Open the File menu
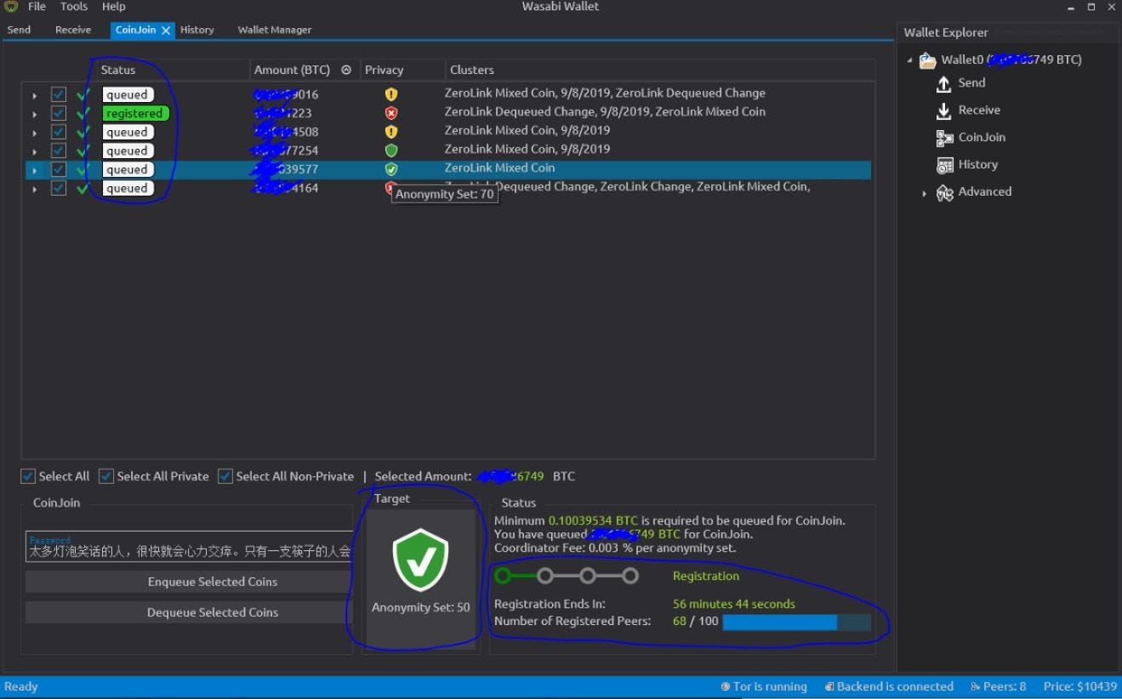The height and width of the screenshot is (699, 1122). (37, 7)
